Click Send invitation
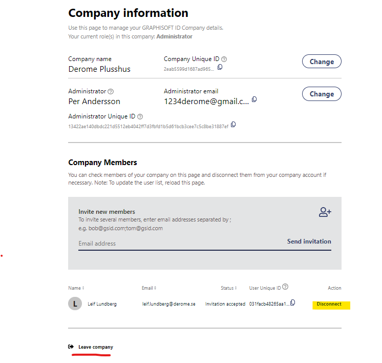 coord(309,241)
